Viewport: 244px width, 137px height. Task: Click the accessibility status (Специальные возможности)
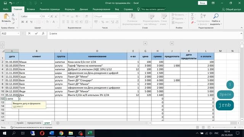pos(31,127)
